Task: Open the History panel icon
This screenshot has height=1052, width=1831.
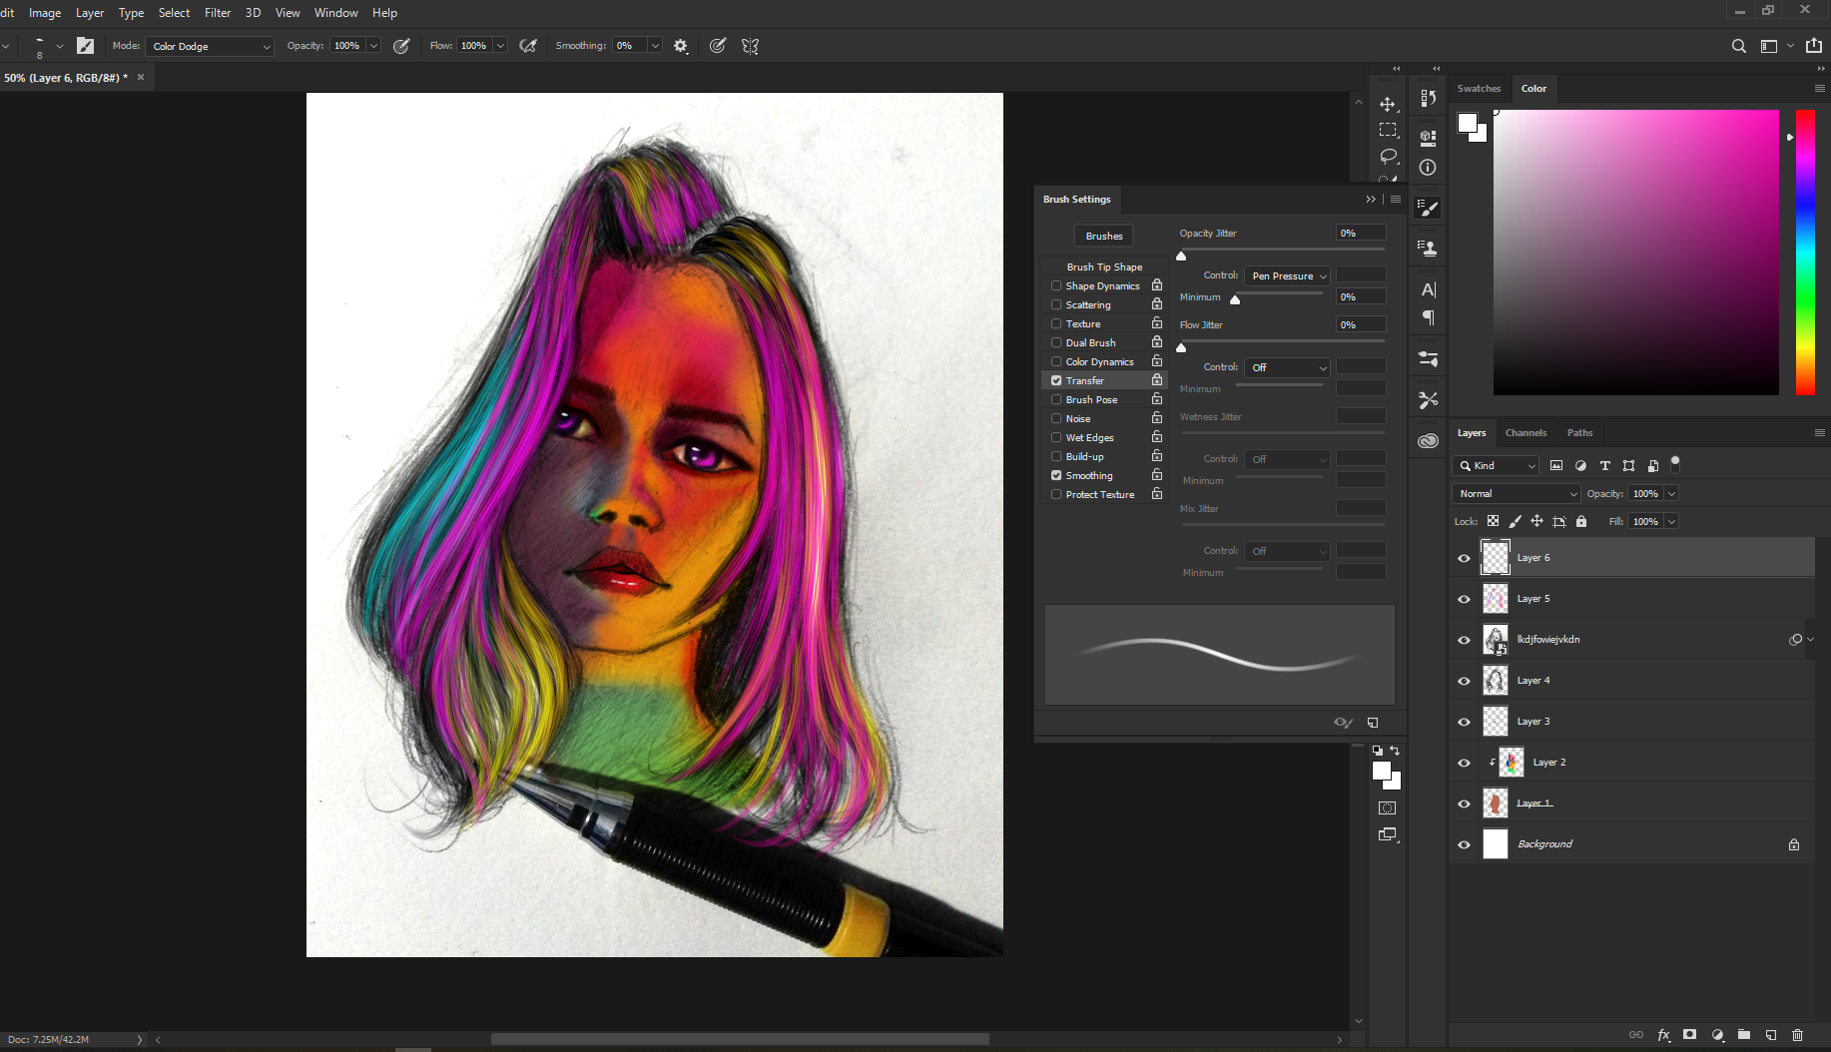Action: [x=1428, y=98]
